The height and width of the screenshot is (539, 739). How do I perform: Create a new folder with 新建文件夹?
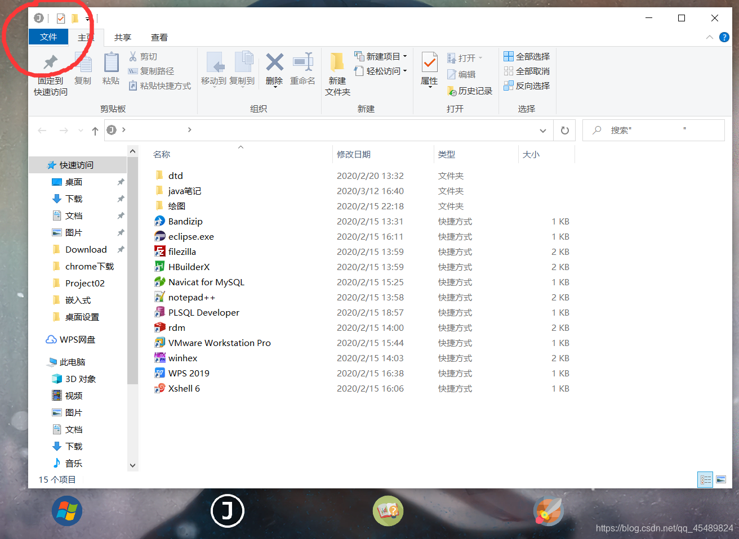tap(337, 73)
